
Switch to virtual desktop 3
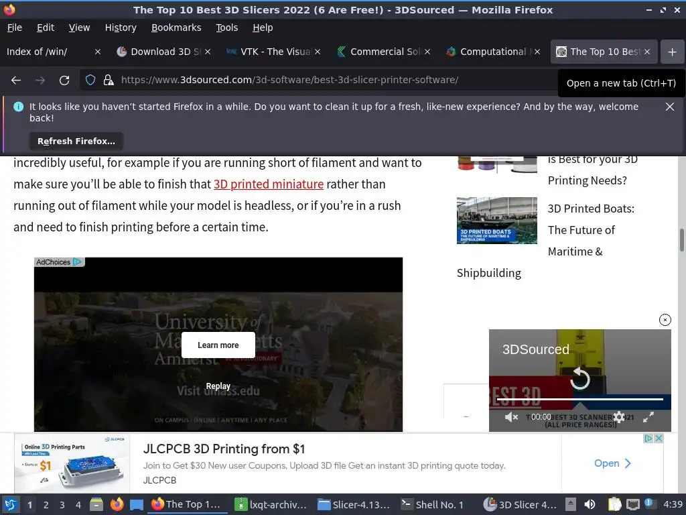62,505
